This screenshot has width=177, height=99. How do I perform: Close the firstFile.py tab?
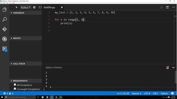62,7
